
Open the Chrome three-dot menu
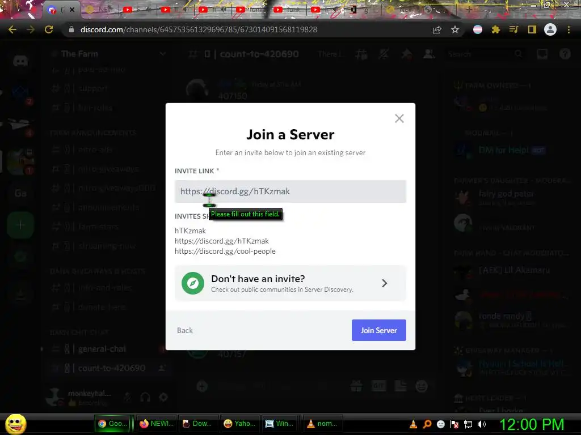569,29
